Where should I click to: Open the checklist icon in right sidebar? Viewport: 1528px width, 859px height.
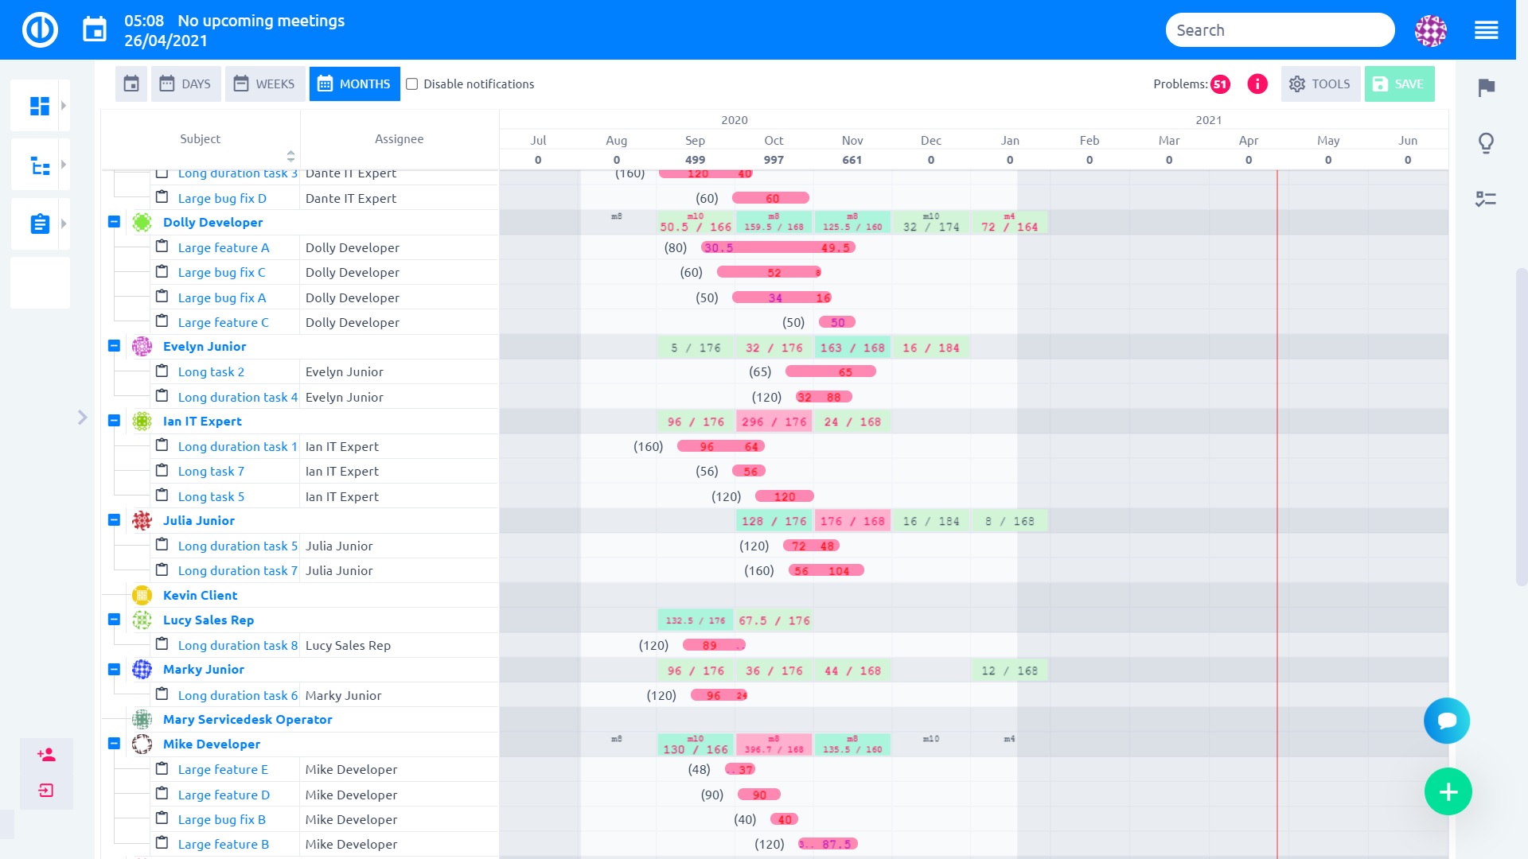1486,199
